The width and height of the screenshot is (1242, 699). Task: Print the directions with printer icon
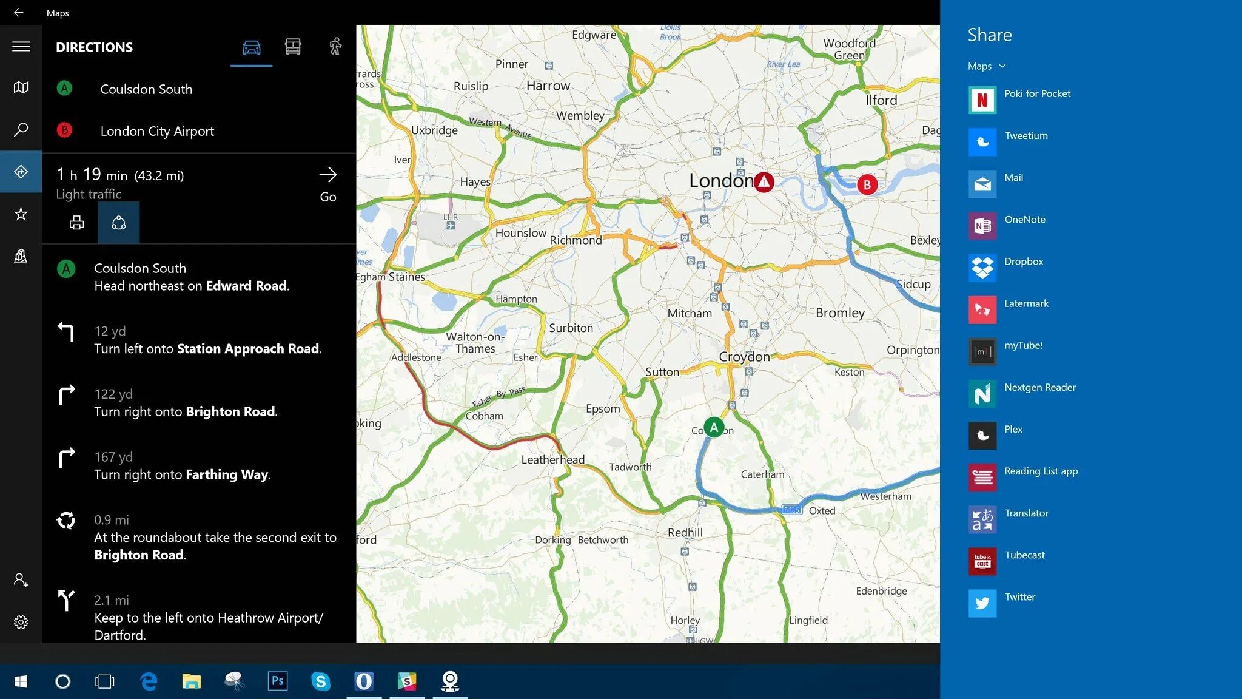coord(76,223)
